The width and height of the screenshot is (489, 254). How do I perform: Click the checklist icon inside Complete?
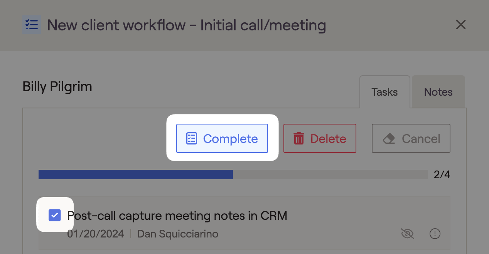pyautogui.click(x=192, y=138)
